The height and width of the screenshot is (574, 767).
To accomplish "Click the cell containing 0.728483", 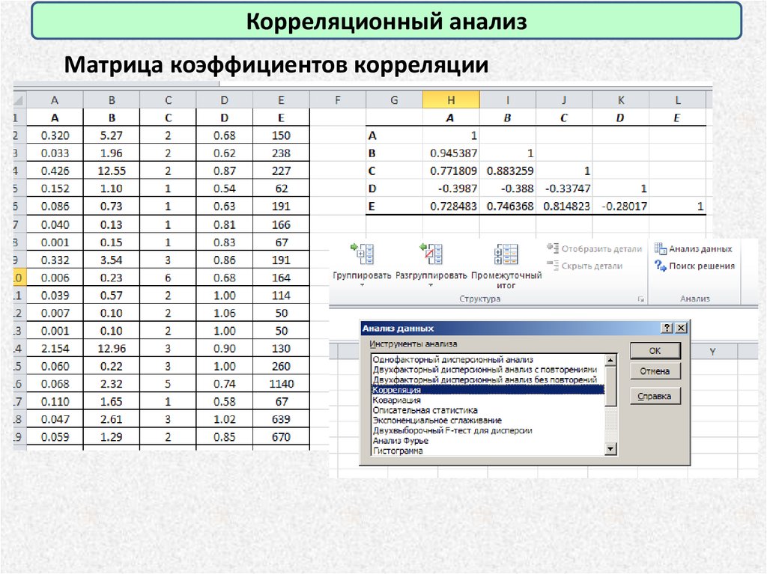I will pos(451,207).
